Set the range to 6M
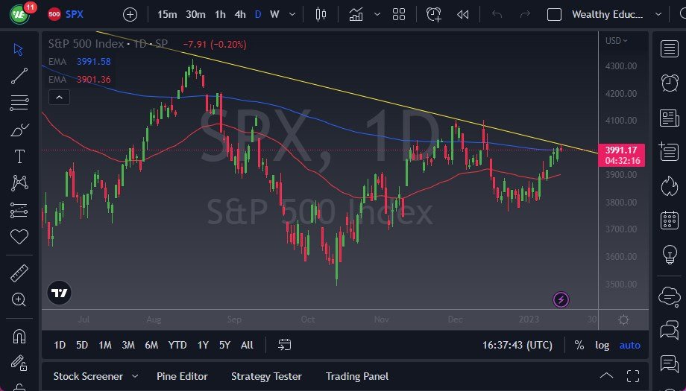 coord(151,345)
